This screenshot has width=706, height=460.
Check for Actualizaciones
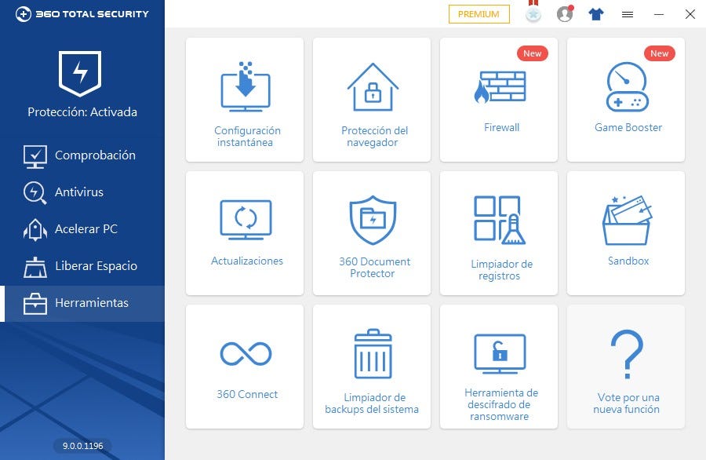click(244, 232)
